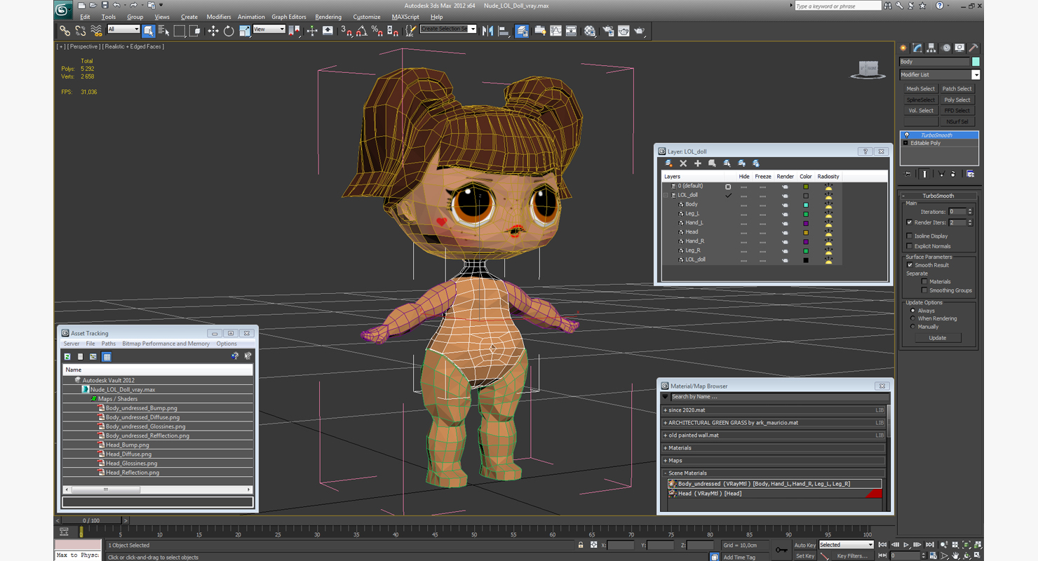Switch to Hierarchy command panel icon

pos(931,48)
